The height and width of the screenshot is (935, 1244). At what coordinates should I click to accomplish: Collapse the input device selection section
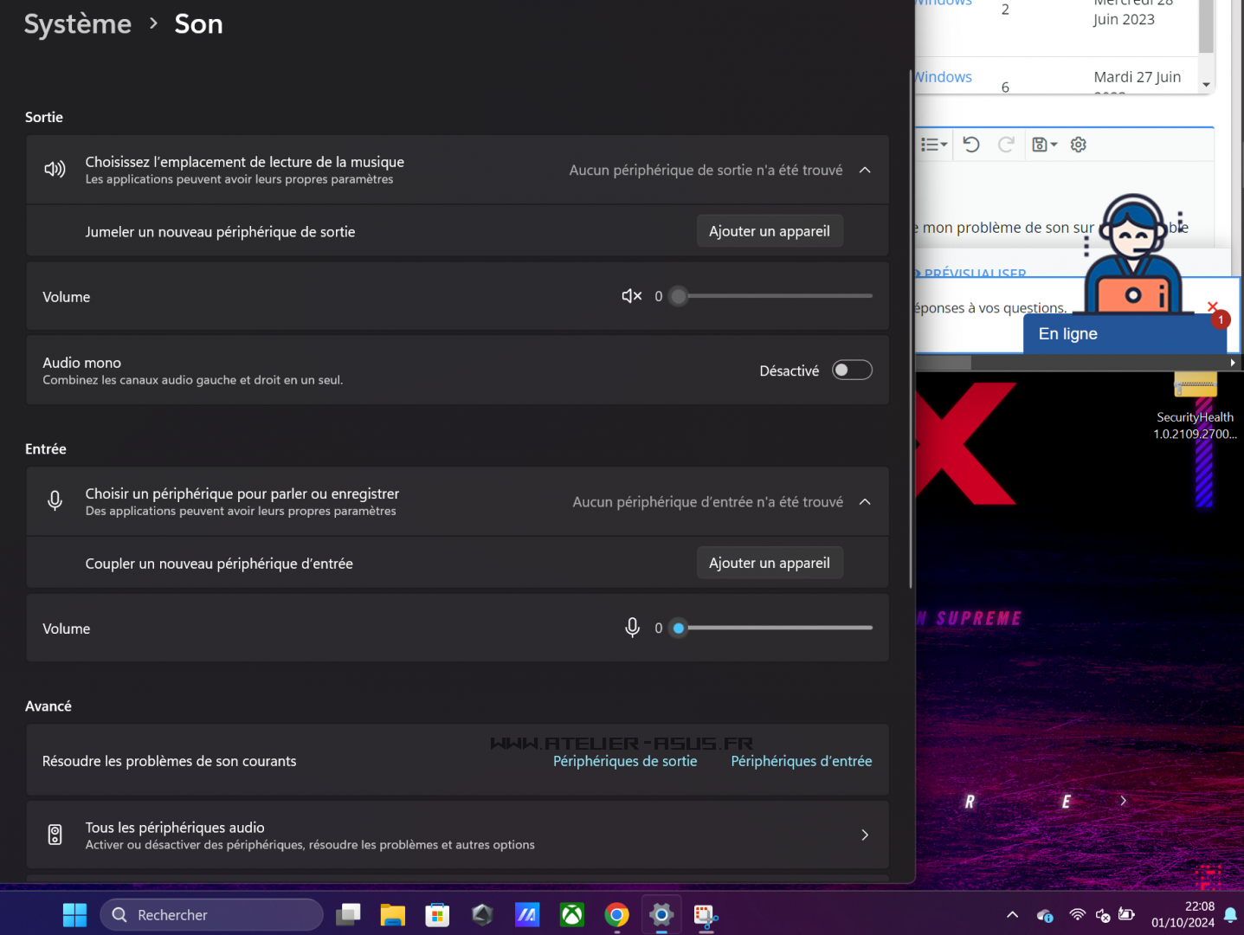(864, 502)
